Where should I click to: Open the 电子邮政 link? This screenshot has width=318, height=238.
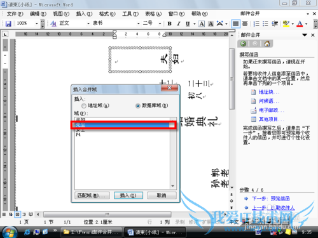pos(272,110)
